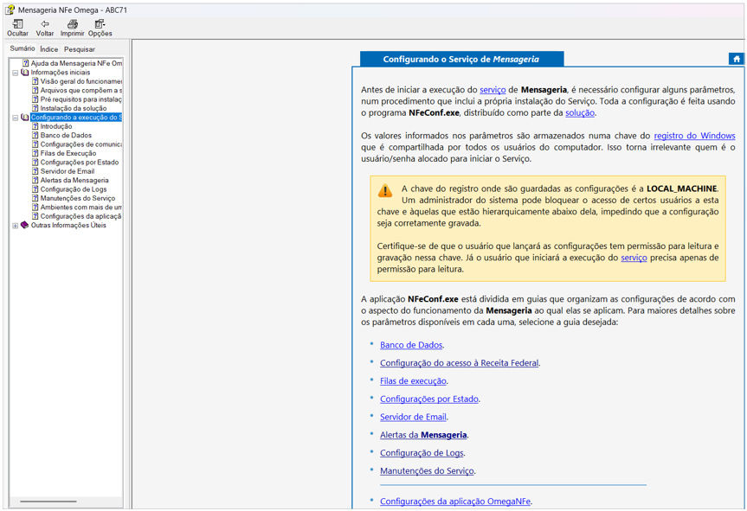Open the Configurações por Estado link
Image resolution: width=747 pixels, height=511 pixels.
[x=429, y=399]
